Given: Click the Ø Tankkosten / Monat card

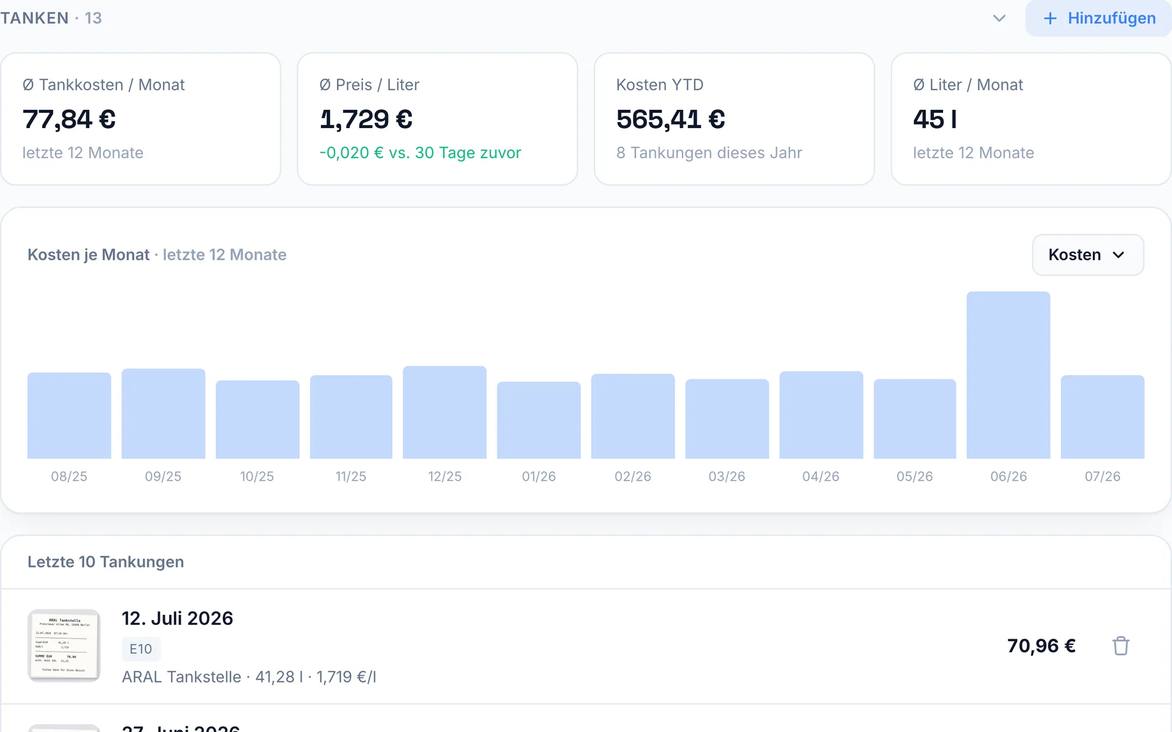Looking at the screenshot, I should (x=141, y=119).
